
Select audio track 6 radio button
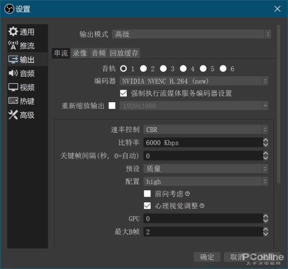click(x=223, y=69)
